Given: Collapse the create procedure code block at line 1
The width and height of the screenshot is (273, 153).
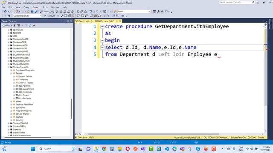Looking at the screenshot, I should (102, 26).
